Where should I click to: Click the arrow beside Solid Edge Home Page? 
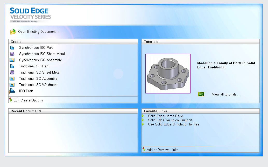tap(143, 116)
